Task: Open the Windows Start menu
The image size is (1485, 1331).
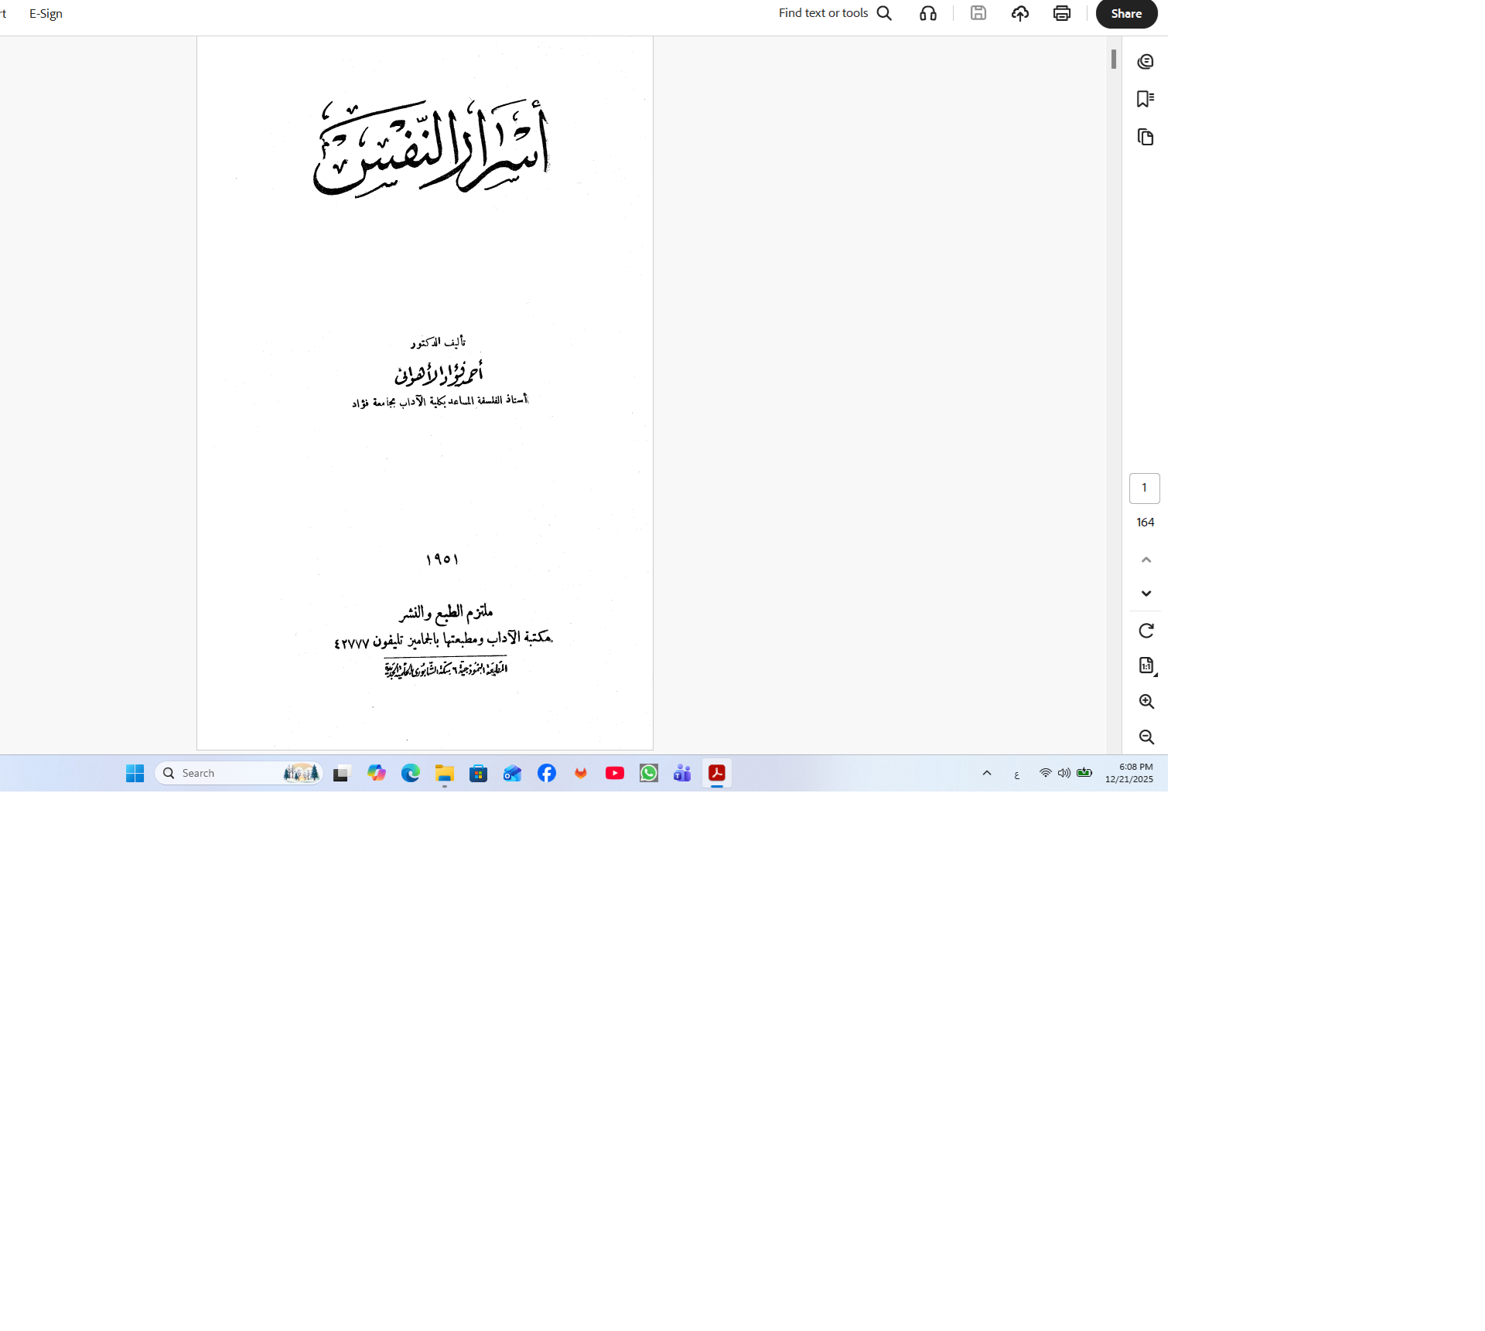Action: click(x=135, y=773)
